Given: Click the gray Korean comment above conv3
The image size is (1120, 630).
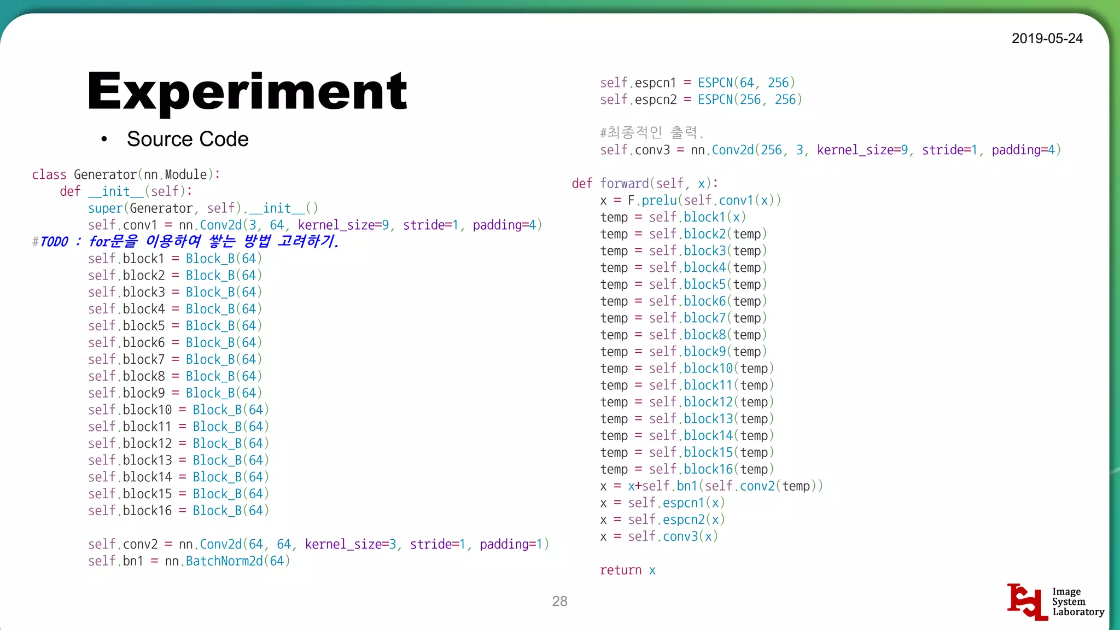Looking at the screenshot, I should click(651, 132).
